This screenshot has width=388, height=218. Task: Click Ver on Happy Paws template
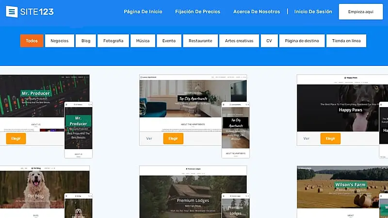pos(307,139)
